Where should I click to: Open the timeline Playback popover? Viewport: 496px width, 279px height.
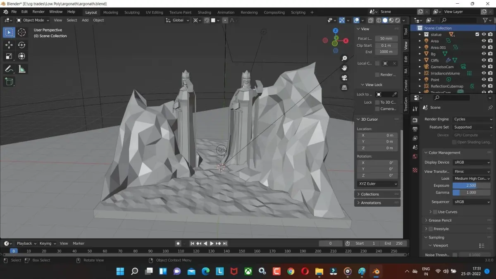26,243
